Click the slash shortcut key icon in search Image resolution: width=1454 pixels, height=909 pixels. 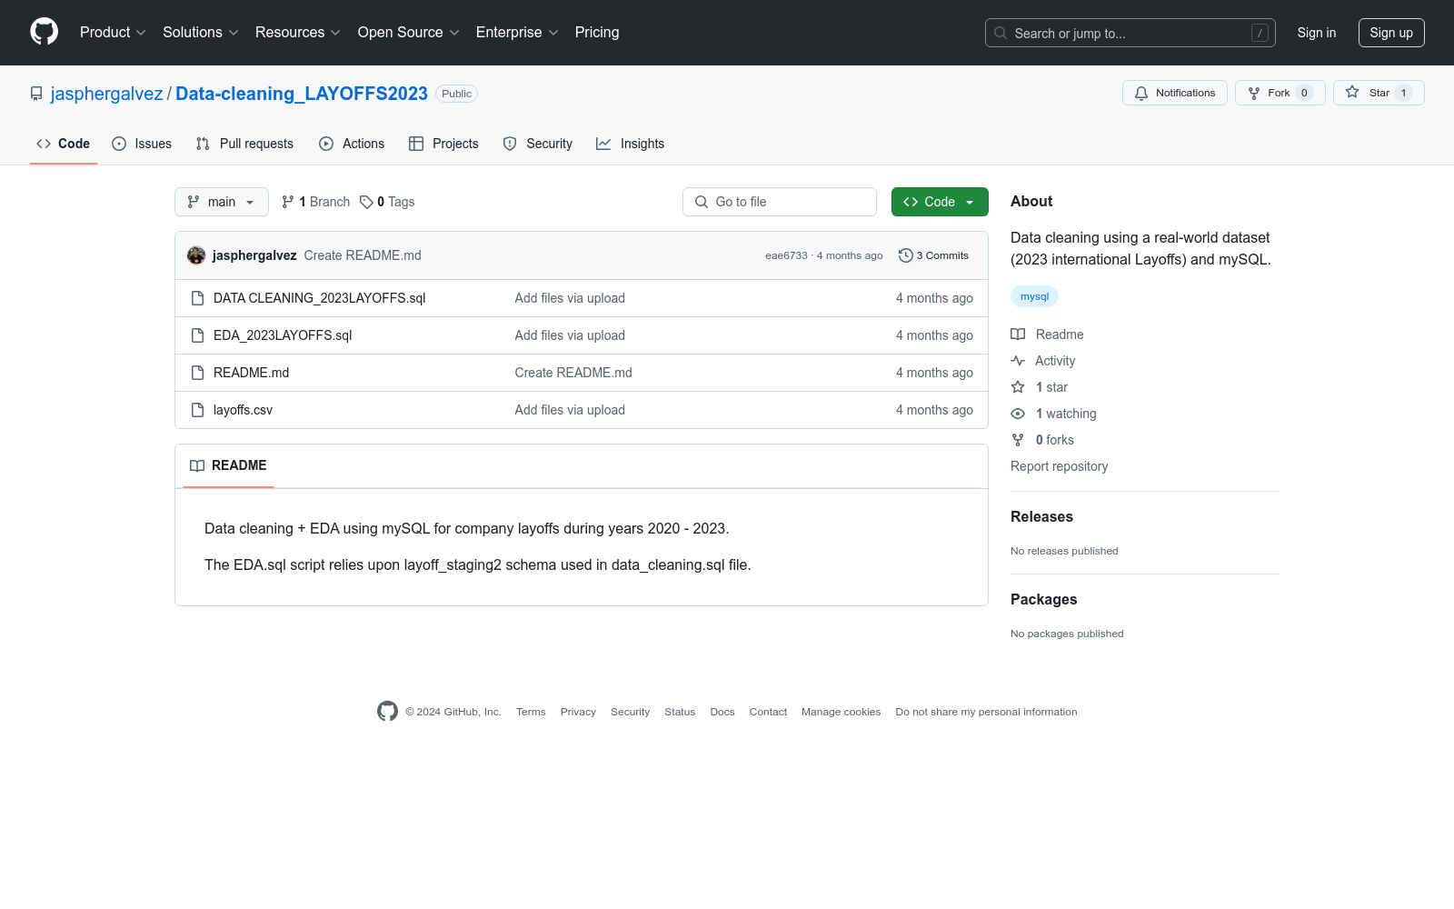click(x=1260, y=33)
